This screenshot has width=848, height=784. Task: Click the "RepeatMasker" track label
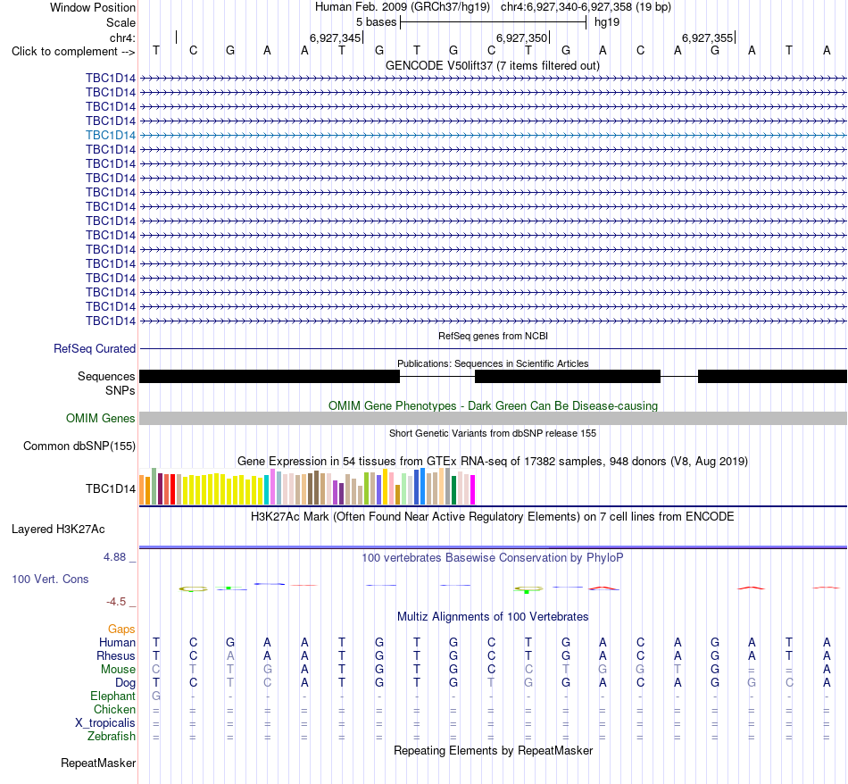click(98, 763)
